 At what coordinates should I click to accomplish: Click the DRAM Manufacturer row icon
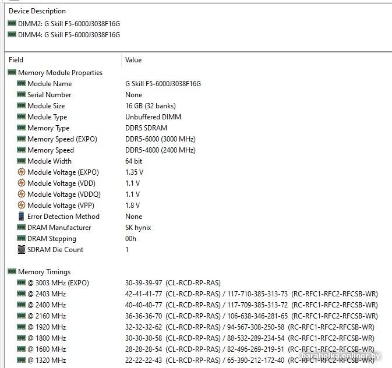tap(21, 227)
